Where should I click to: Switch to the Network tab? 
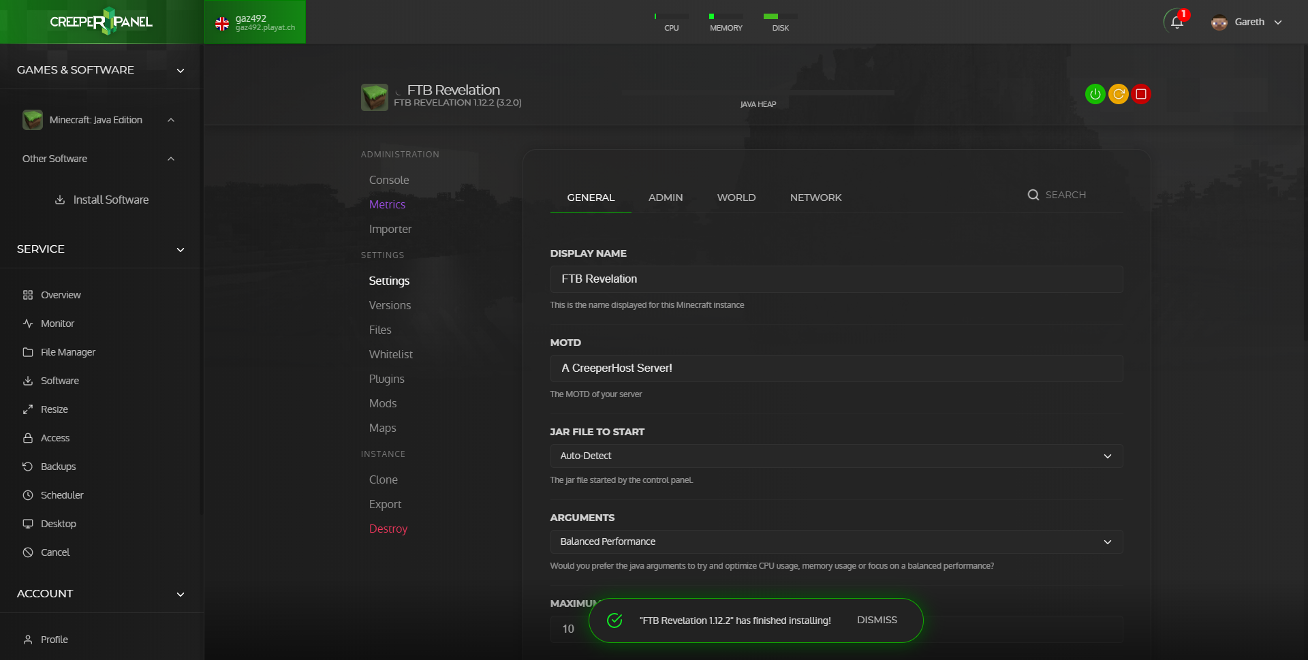[x=815, y=198]
